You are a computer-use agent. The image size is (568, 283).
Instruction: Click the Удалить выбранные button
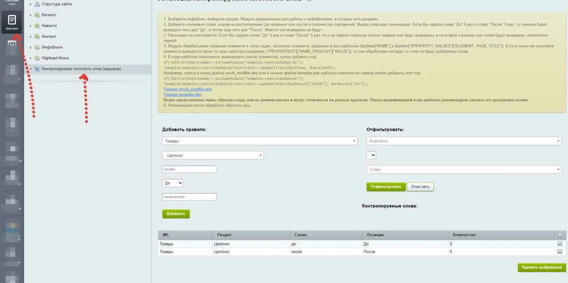(541, 267)
